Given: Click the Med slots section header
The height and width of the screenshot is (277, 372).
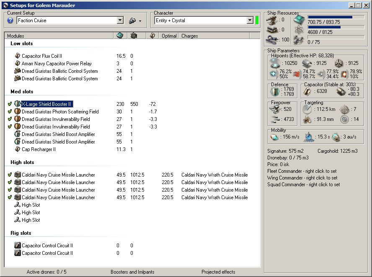Looking at the screenshot, I should pyautogui.click(x=22, y=92).
